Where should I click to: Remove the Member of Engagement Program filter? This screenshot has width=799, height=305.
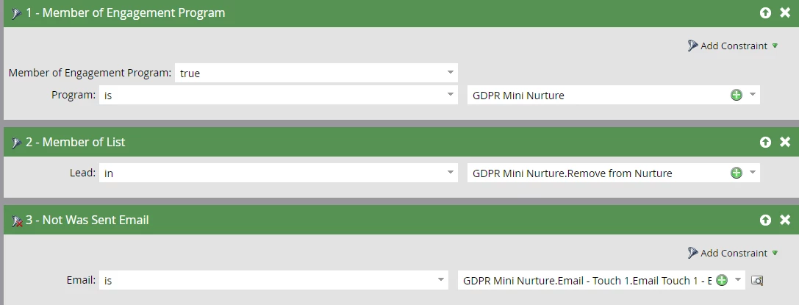[785, 12]
